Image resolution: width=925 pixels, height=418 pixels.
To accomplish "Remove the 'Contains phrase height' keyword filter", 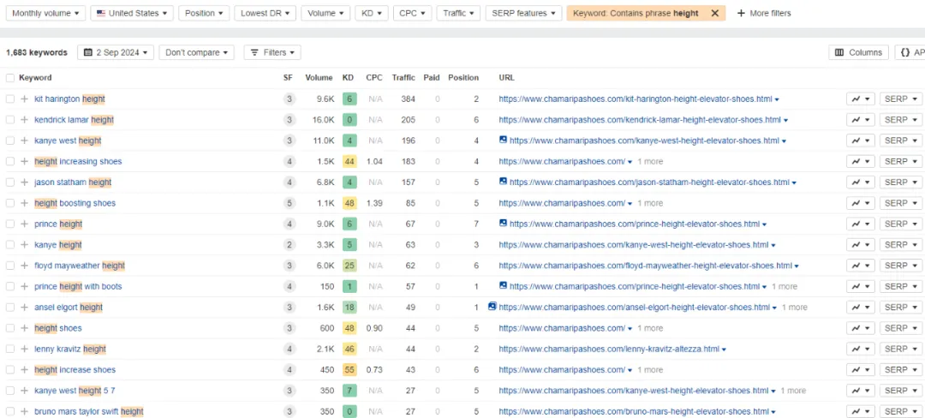I will (x=714, y=14).
